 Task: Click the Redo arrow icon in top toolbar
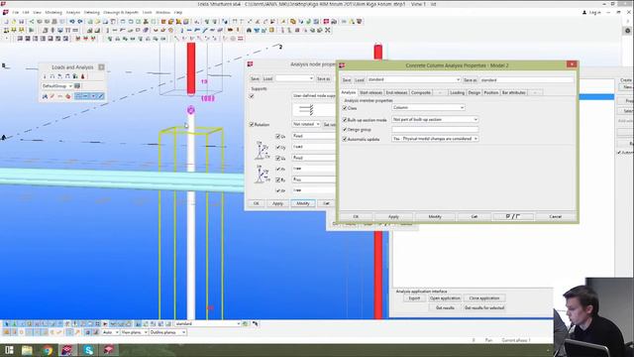click(x=79, y=22)
